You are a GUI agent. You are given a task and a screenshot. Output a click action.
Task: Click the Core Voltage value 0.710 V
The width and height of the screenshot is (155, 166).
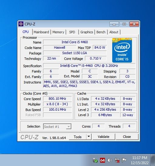(x=96, y=58)
